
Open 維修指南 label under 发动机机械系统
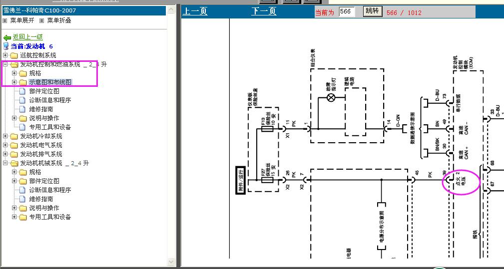click(41, 199)
